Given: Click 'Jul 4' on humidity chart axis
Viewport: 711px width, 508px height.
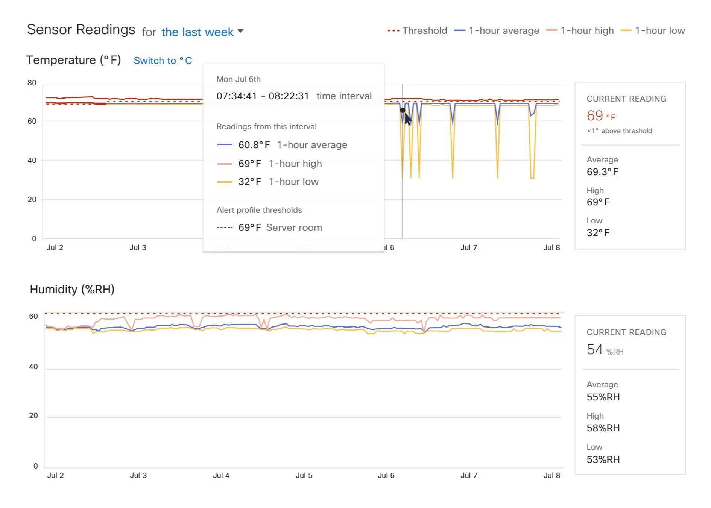Looking at the screenshot, I should [221, 475].
